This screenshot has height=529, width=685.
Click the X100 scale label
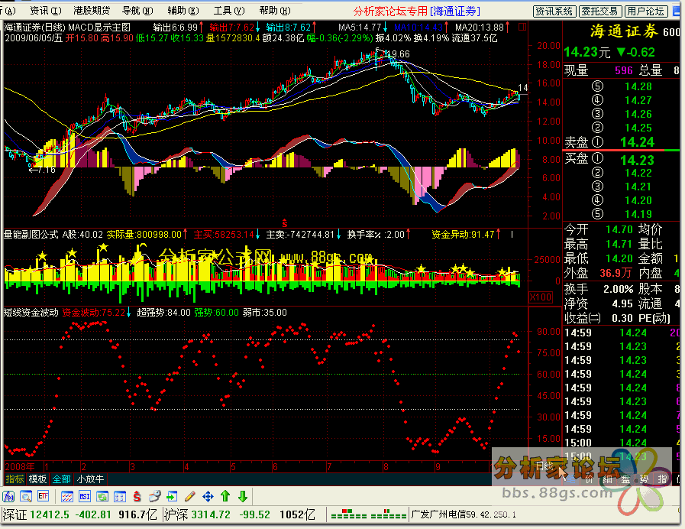[x=540, y=297]
